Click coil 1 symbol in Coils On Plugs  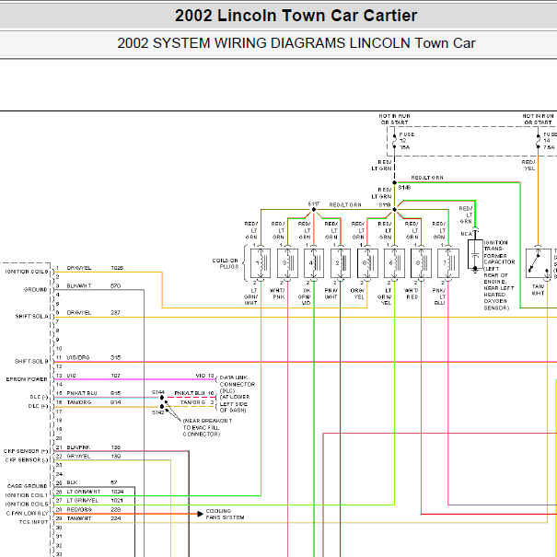[261, 263]
